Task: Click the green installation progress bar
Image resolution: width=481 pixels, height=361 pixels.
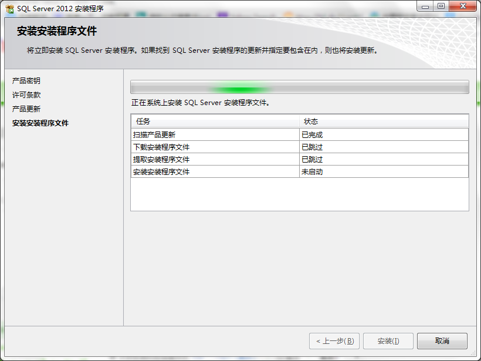Action: (x=299, y=87)
